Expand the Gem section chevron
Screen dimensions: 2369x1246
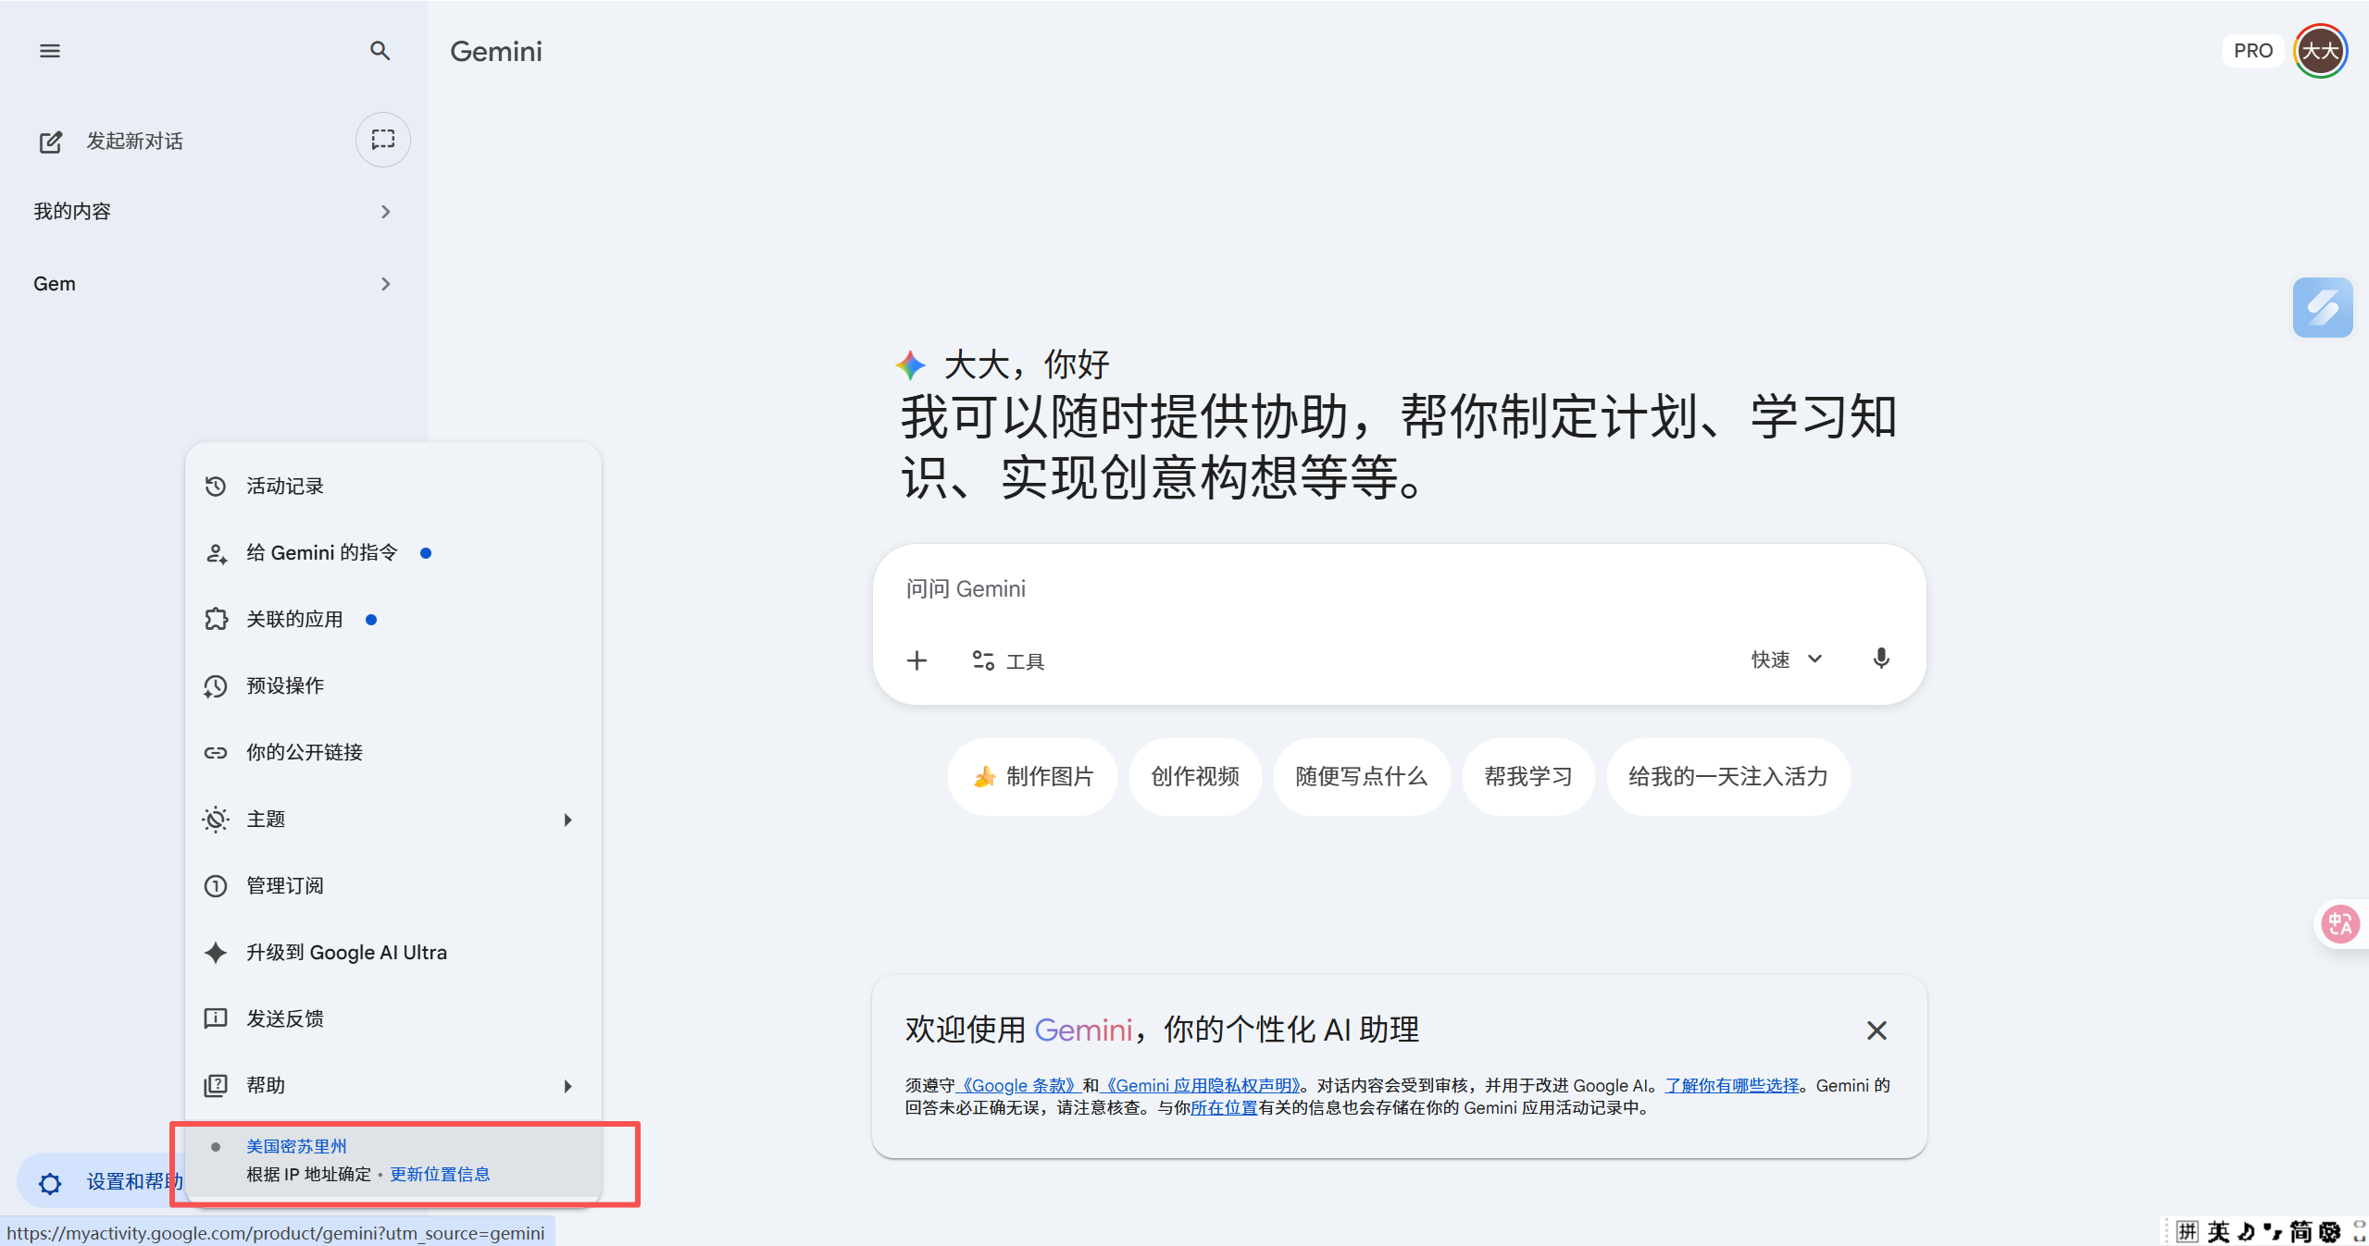click(x=385, y=284)
